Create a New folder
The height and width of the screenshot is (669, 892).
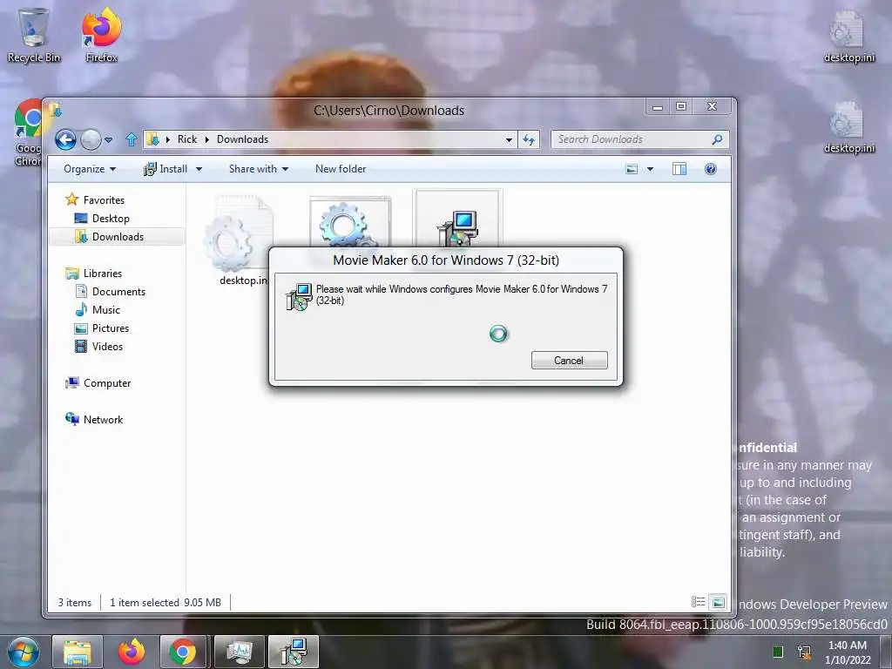coord(341,169)
